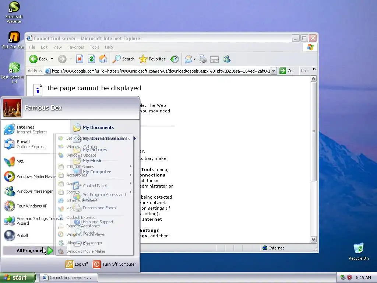Click the Edit toolbar icon

pyautogui.click(x=215, y=59)
